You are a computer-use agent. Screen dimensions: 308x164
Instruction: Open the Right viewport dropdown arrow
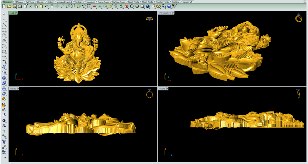(167, 89)
